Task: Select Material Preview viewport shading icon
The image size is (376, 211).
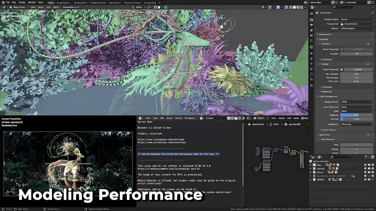Action: [x=298, y=7]
